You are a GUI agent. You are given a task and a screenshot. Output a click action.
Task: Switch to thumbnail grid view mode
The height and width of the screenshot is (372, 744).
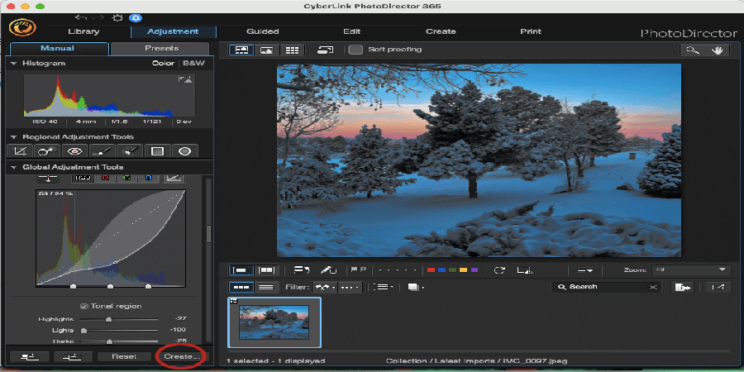pyautogui.click(x=292, y=50)
